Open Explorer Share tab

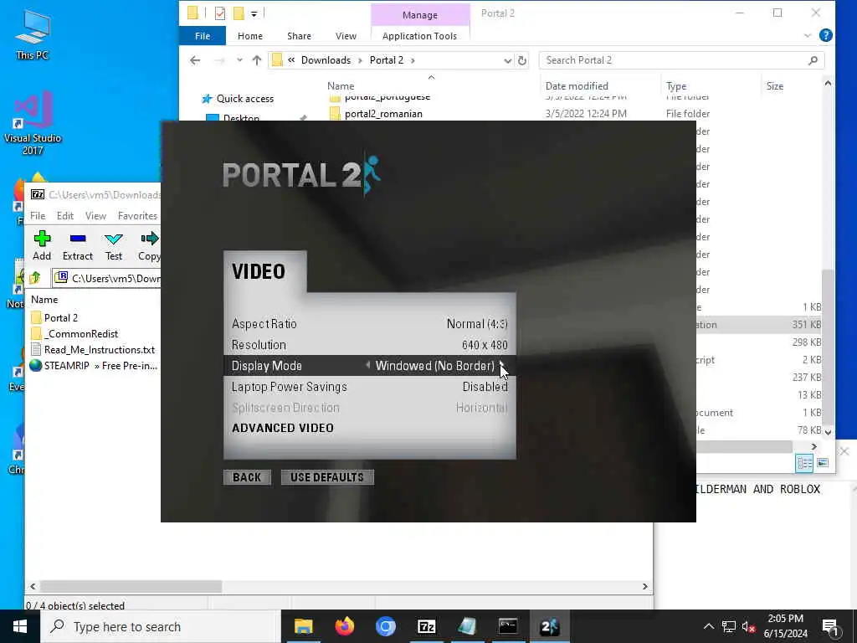click(299, 36)
